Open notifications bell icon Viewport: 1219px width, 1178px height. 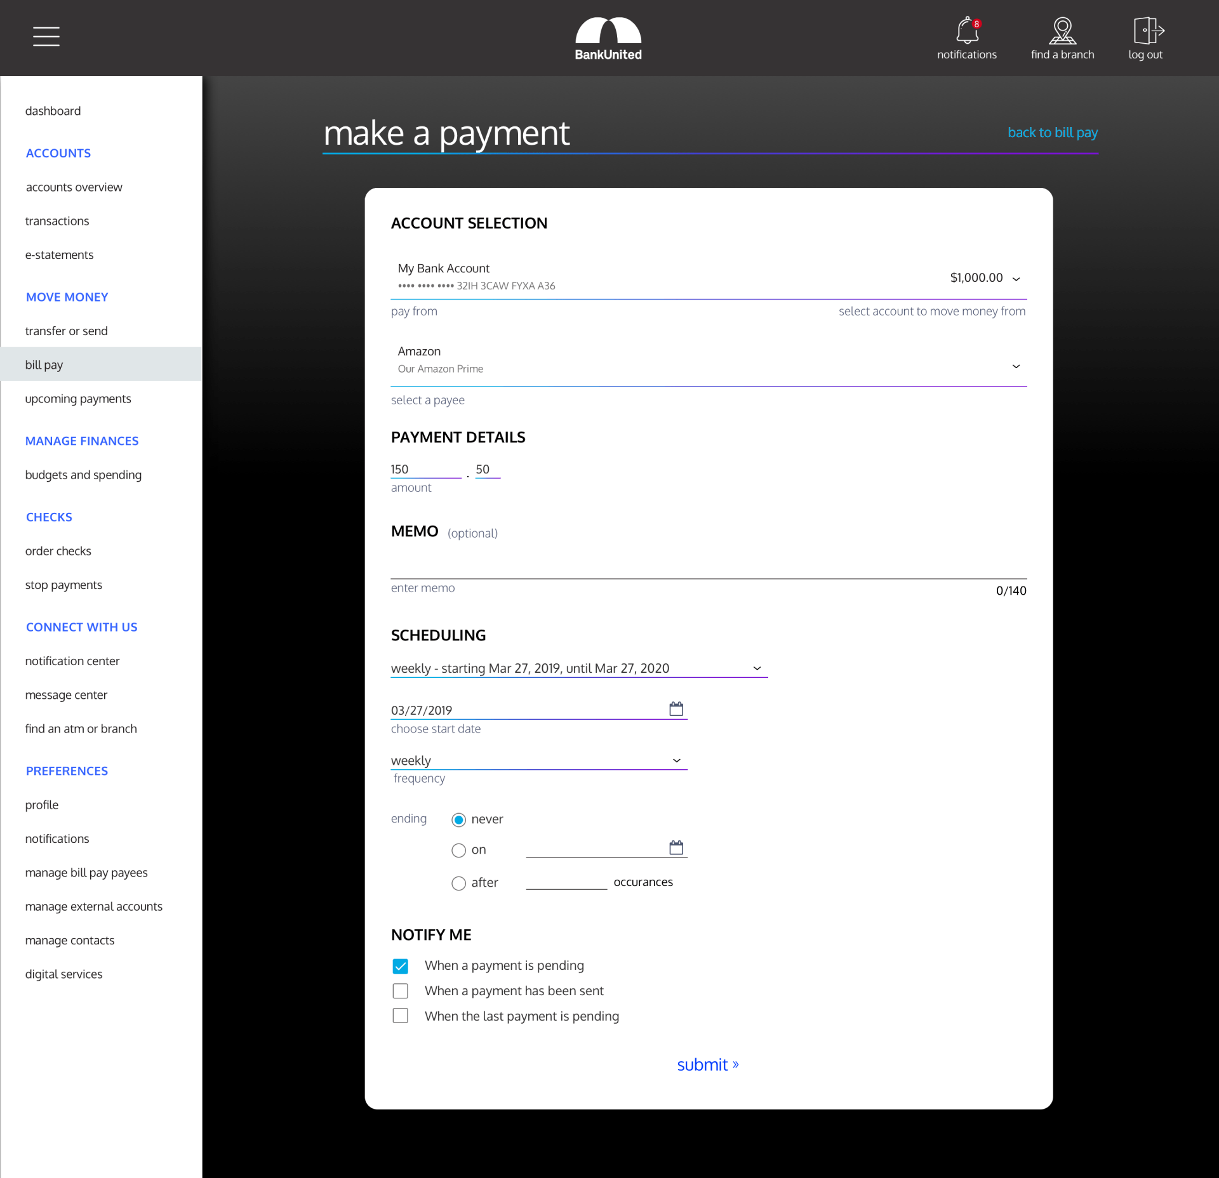coord(966,31)
